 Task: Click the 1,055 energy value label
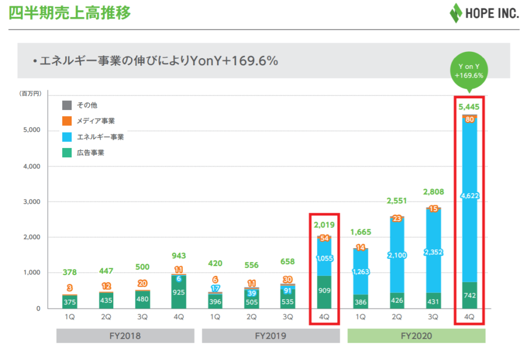point(324,258)
